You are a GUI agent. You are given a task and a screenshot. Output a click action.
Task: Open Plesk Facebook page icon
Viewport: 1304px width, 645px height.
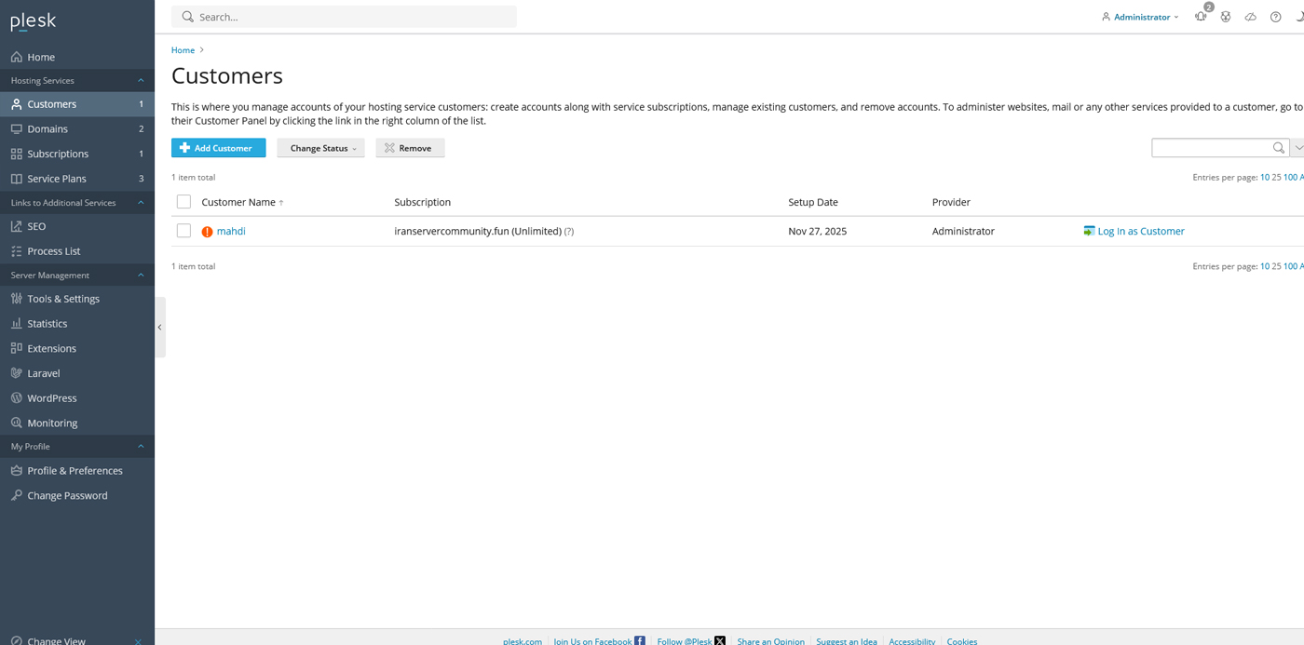coord(640,640)
